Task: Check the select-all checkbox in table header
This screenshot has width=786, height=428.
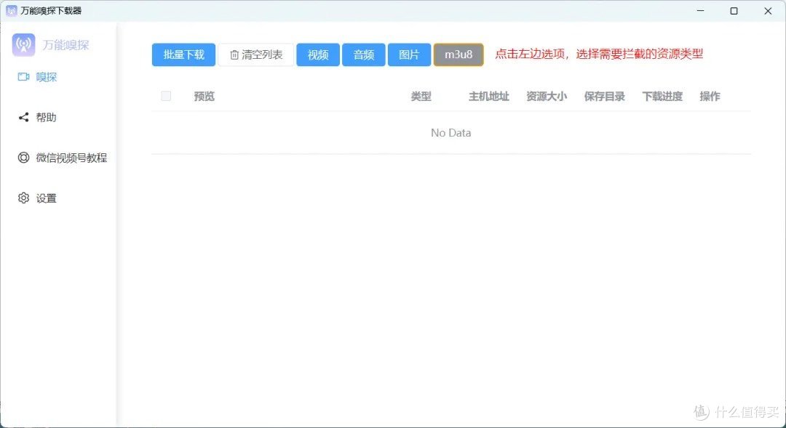Action: point(166,96)
